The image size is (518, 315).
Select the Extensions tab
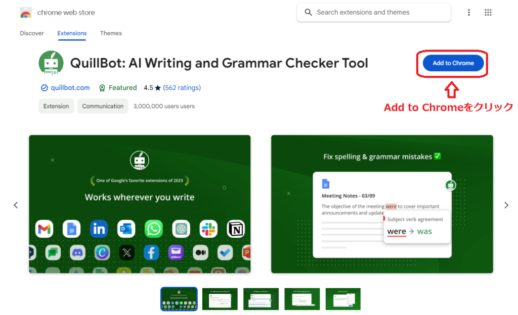click(x=72, y=33)
